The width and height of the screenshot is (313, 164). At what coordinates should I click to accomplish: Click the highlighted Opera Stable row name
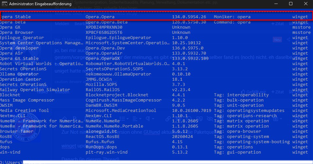(x=15, y=17)
